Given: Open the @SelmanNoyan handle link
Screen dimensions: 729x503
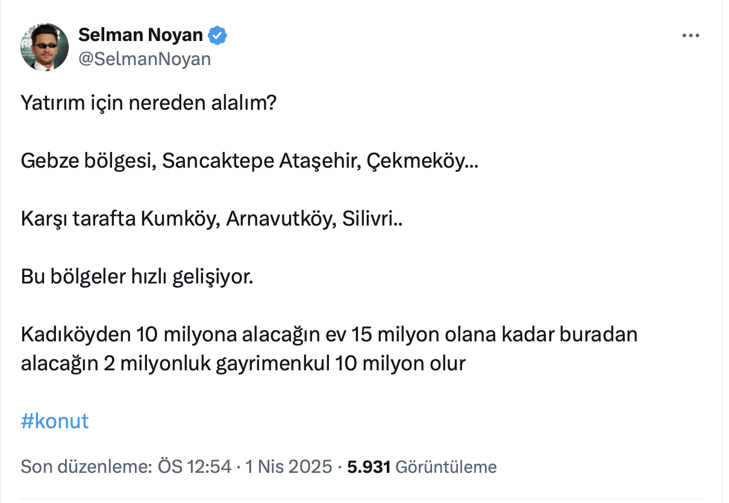Looking at the screenshot, I should point(145,59).
